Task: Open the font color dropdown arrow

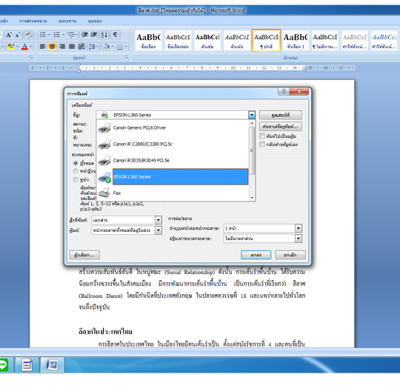Action: [x=31, y=47]
